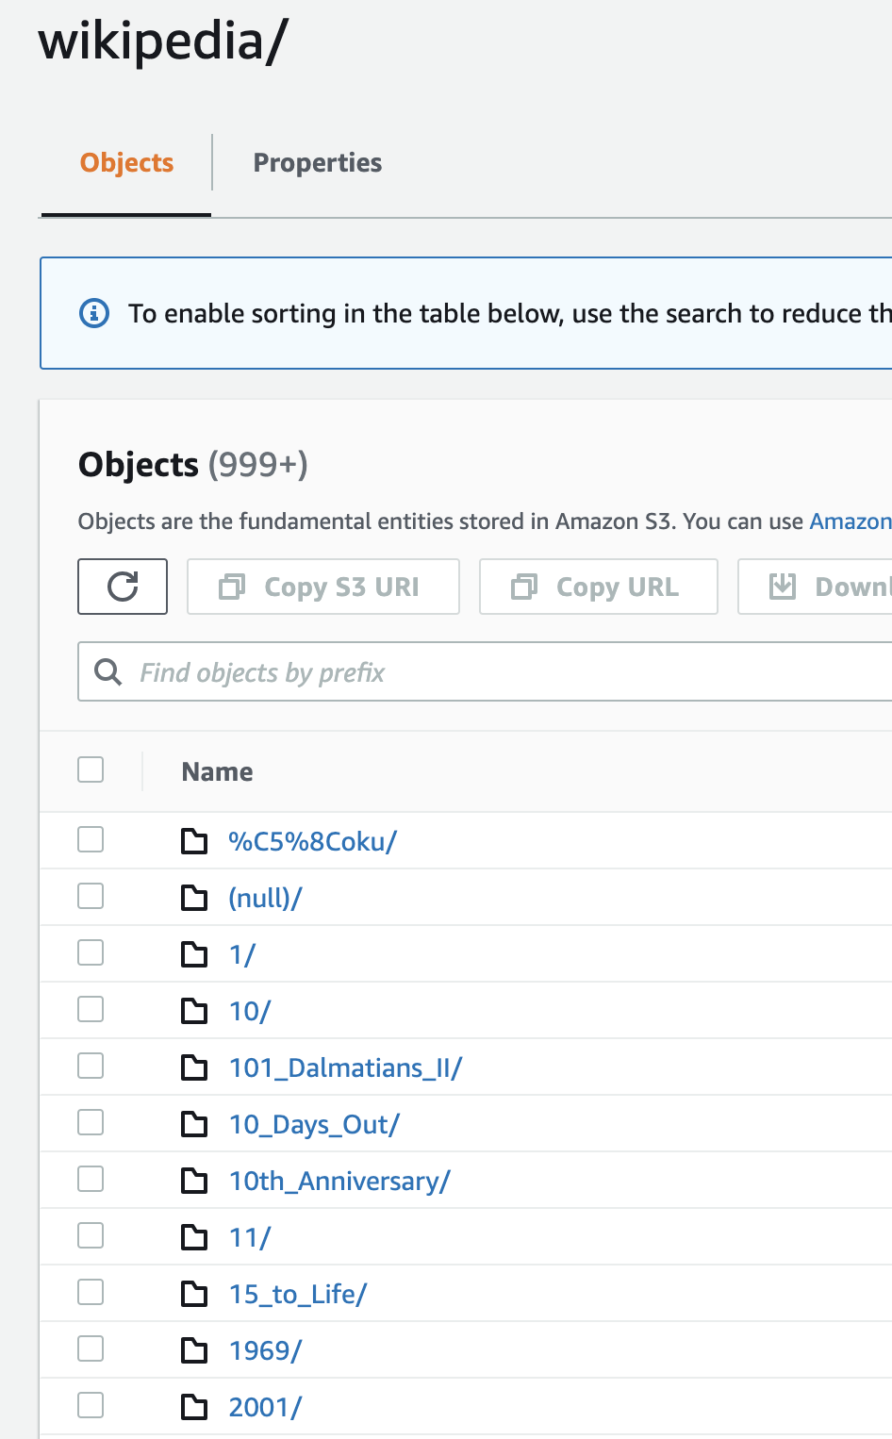The image size is (892, 1439).
Task: Tick the 15_to_Life/ checkbox
Action: tap(91, 1292)
